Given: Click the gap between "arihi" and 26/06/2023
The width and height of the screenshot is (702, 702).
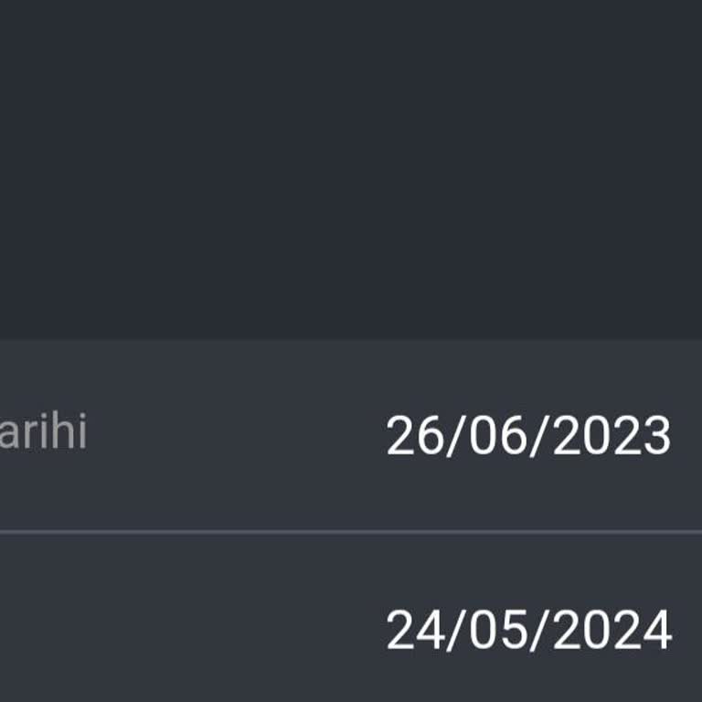Looking at the screenshot, I should pos(238,434).
